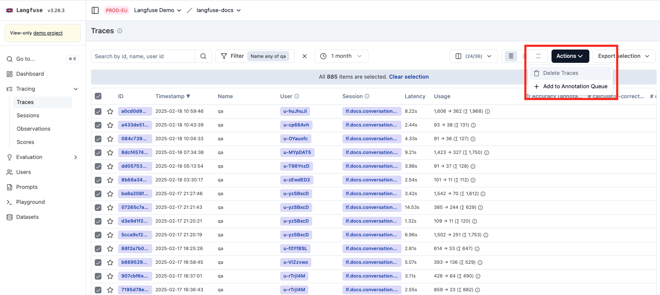Click the Clear selection link
This screenshot has height=295, width=660.
(x=409, y=77)
